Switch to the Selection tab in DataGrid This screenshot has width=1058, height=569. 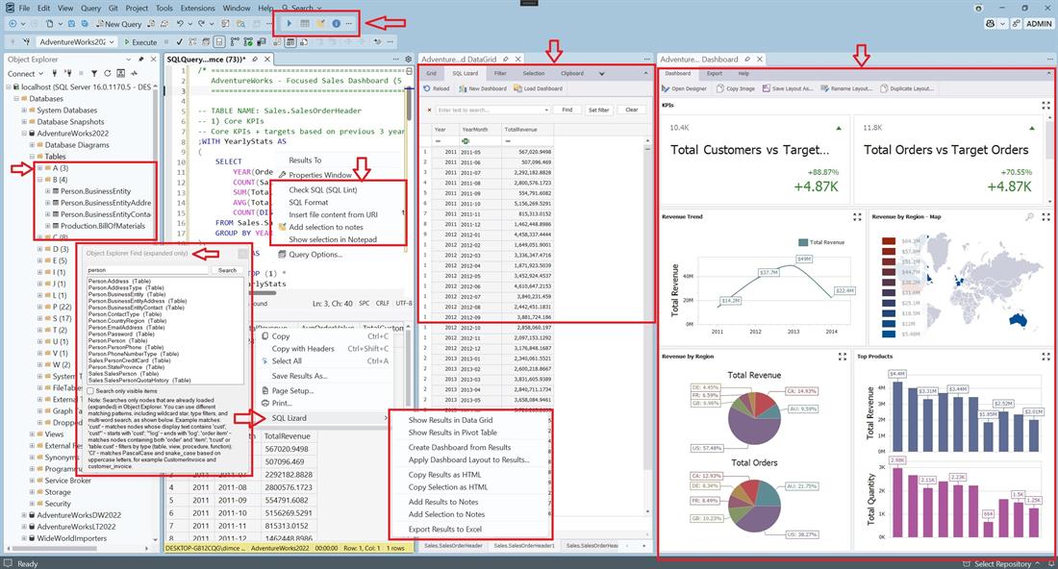(x=533, y=73)
